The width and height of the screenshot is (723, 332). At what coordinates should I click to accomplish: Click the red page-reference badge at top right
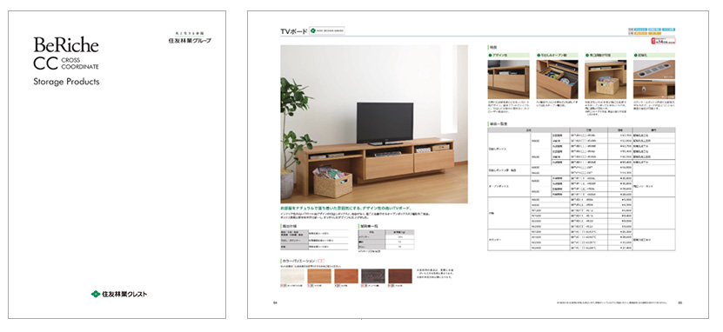(x=663, y=41)
